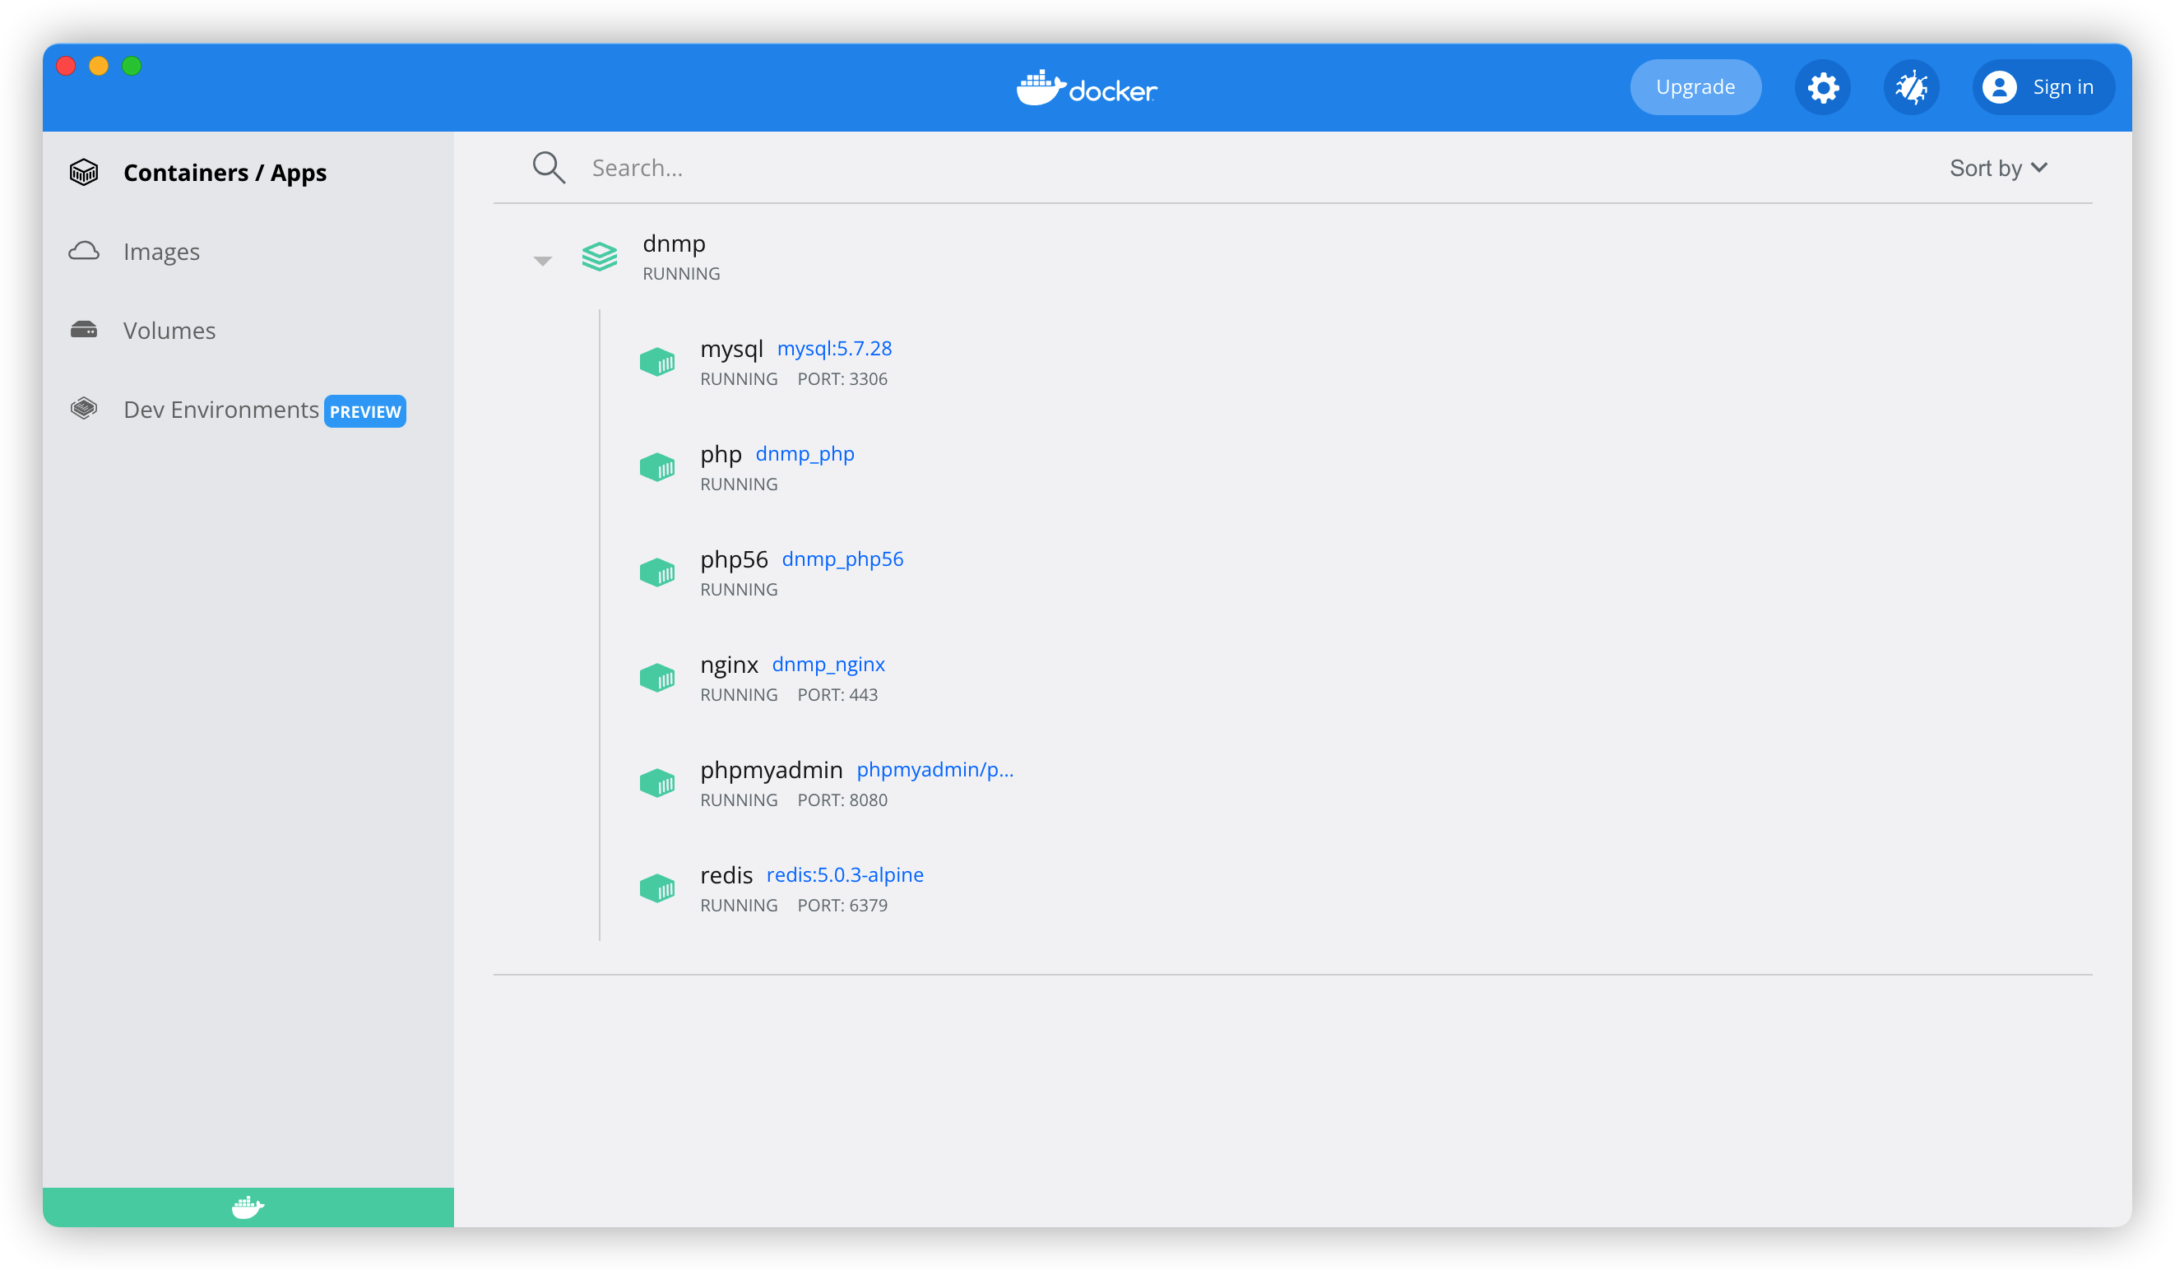Select the php56 container name
This screenshot has width=2175, height=1270.
point(734,560)
